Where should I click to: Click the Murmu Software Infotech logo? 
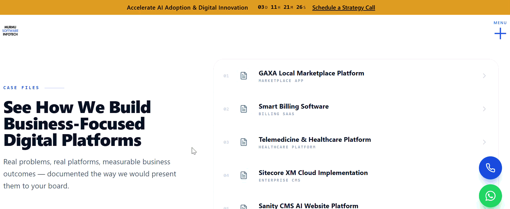10,31
